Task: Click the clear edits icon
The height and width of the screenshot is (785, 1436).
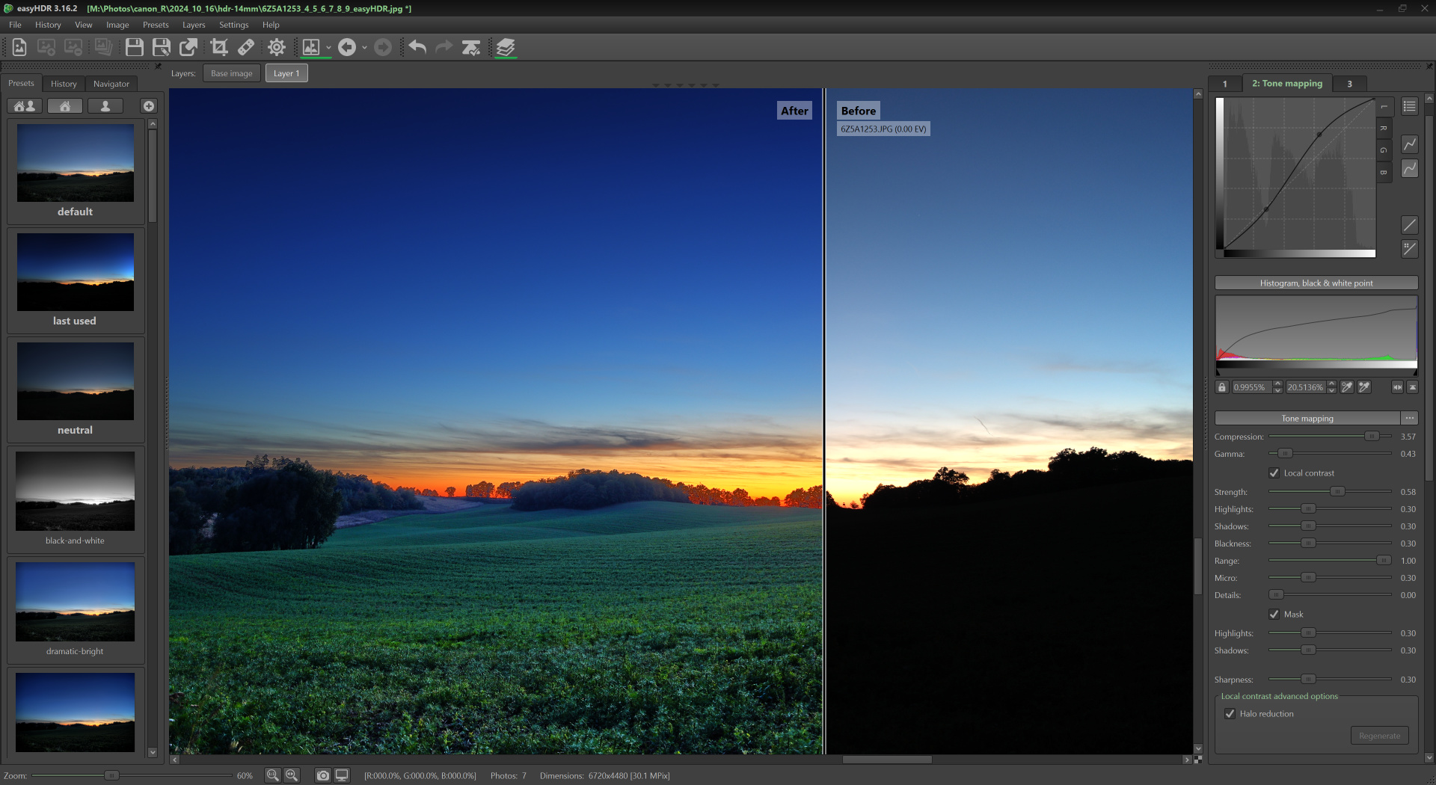Action: click(x=471, y=47)
